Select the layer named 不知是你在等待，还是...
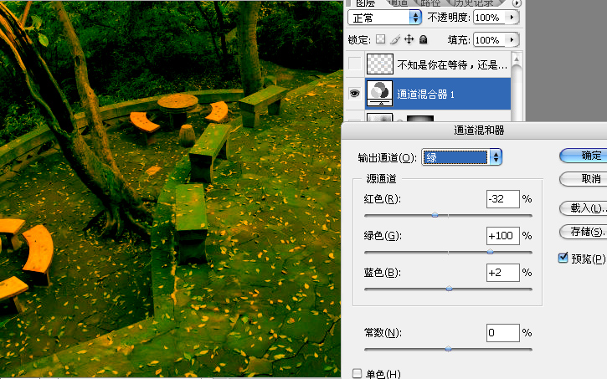The width and height of the screenshot is (607, 379). (452, 65)
